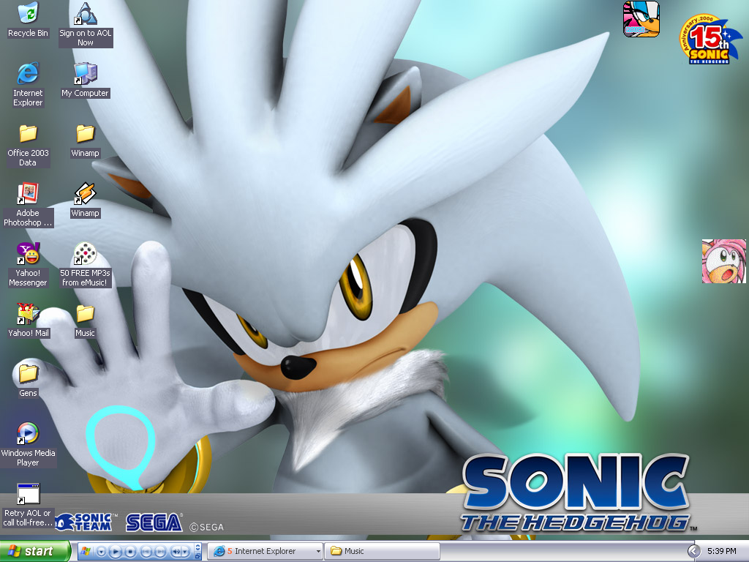Mute the taskbar media player sound
Image resolution: width=749 pixels, height=562 pixels.
click(176, 552)
